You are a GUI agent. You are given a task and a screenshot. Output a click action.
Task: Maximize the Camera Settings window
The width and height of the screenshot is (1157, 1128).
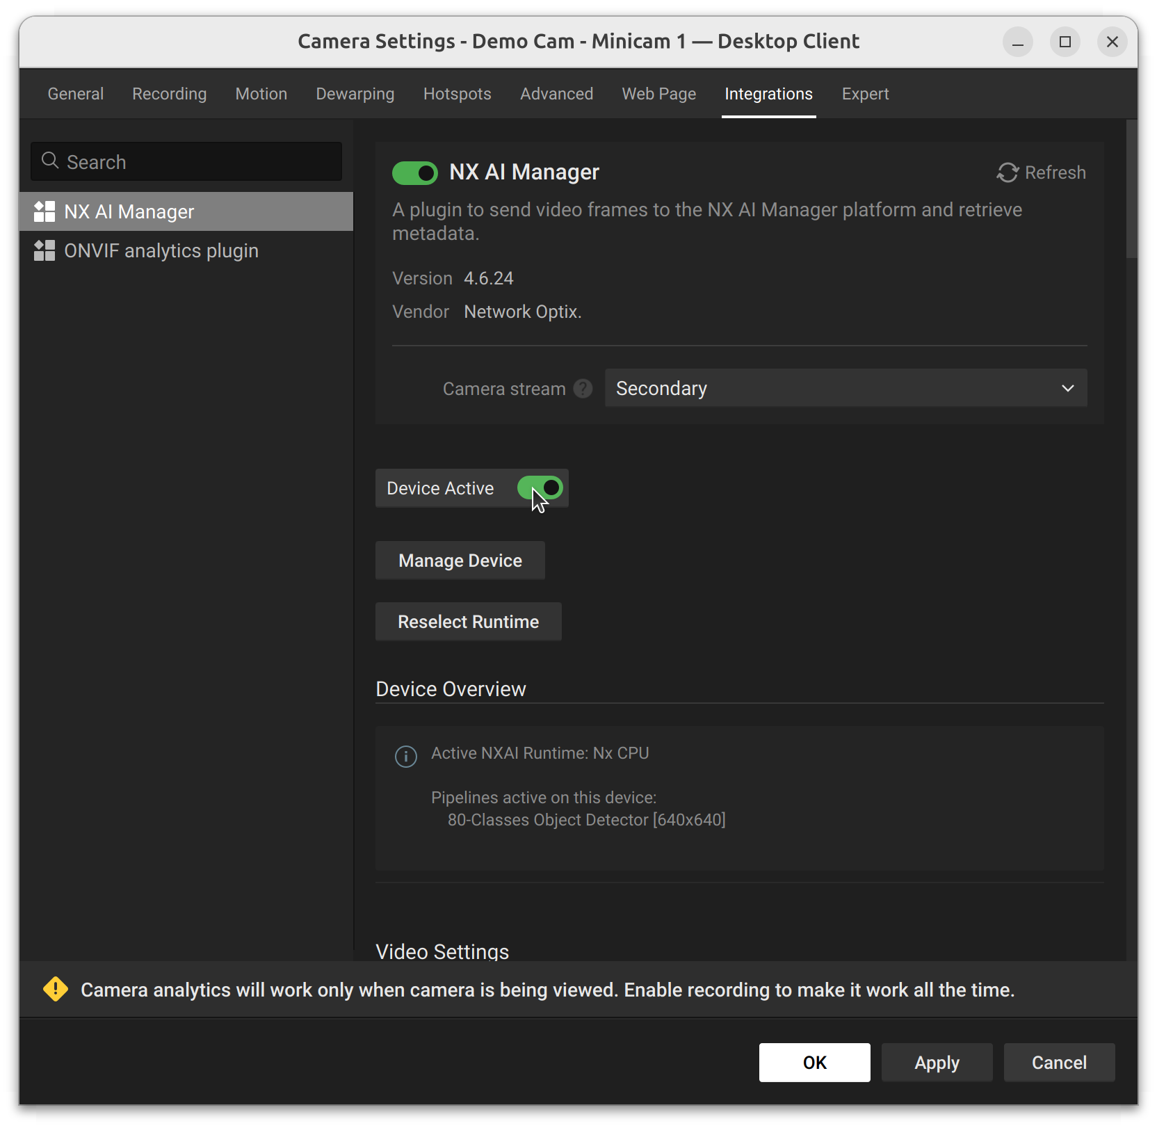click(1065, 42)
